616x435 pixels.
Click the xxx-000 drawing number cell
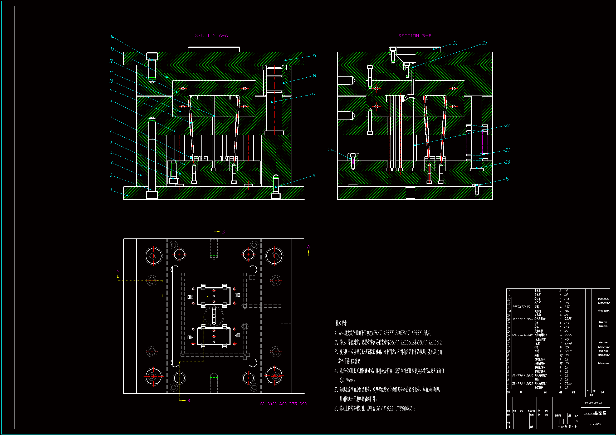click(x=595, y=424)
